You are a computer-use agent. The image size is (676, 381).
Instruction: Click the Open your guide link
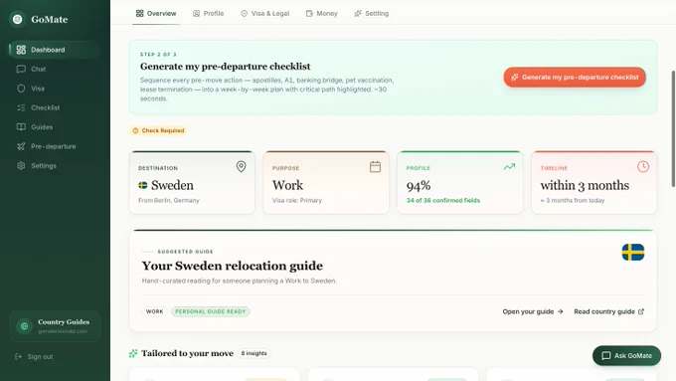pos(533,311)
